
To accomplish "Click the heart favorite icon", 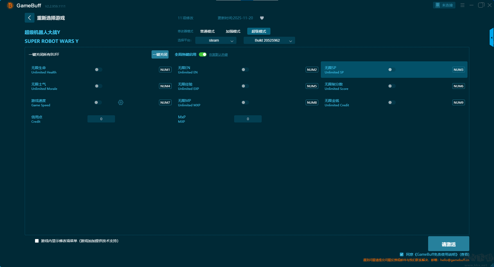I will click(x=262, y=18).
